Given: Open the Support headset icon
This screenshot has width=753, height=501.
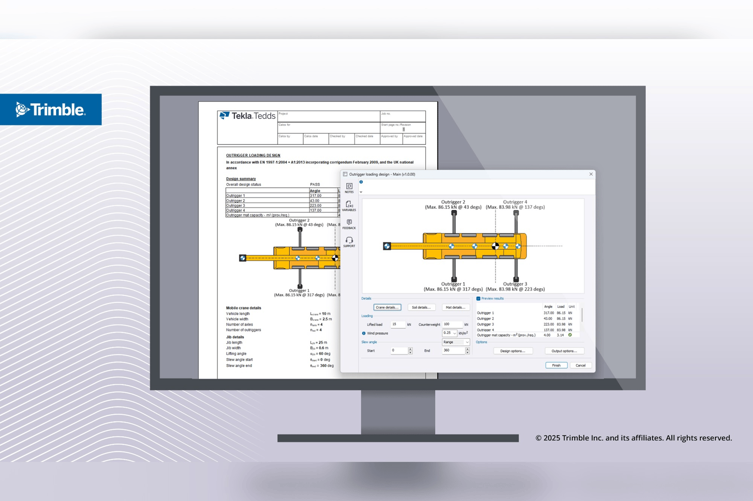Looking at the screenshot, I should 349,240.
